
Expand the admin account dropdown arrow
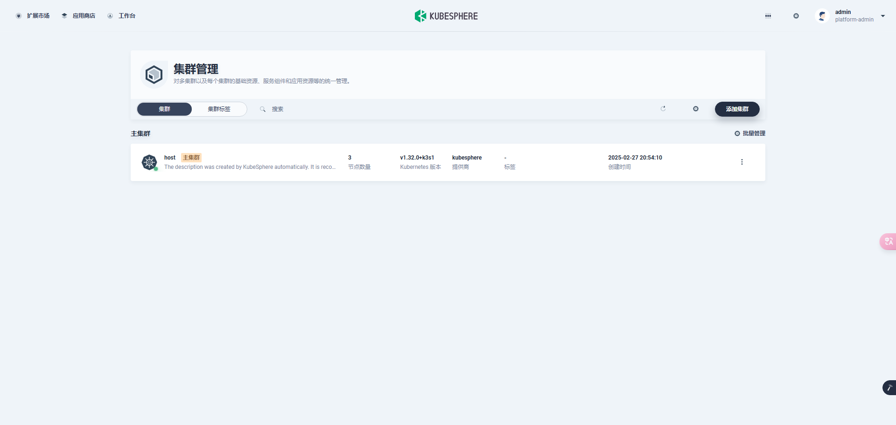click(883, 16)
